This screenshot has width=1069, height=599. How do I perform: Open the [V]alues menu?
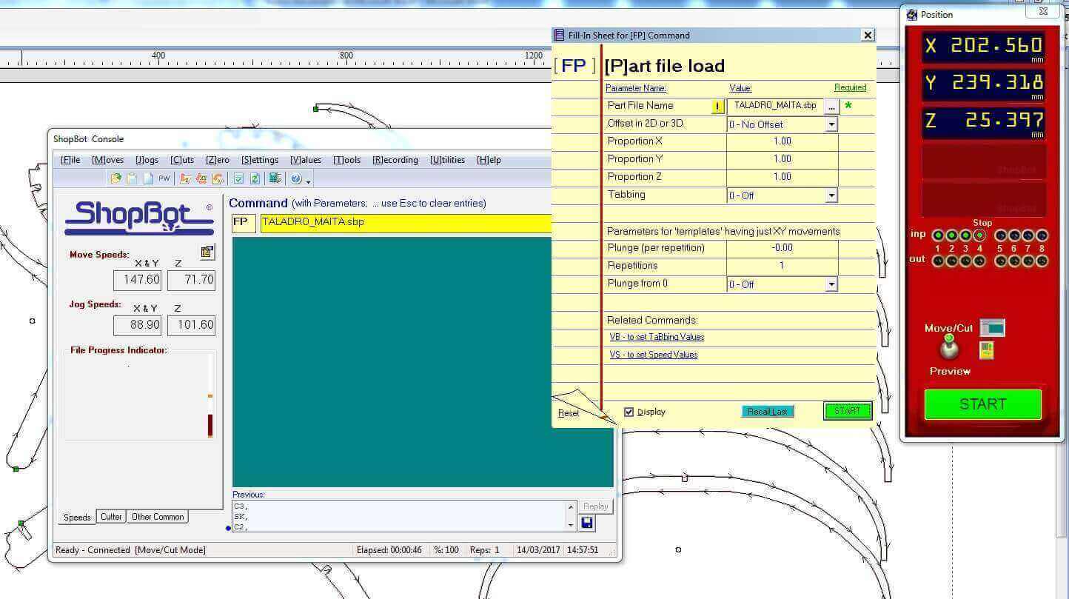(x=306, y=160)
